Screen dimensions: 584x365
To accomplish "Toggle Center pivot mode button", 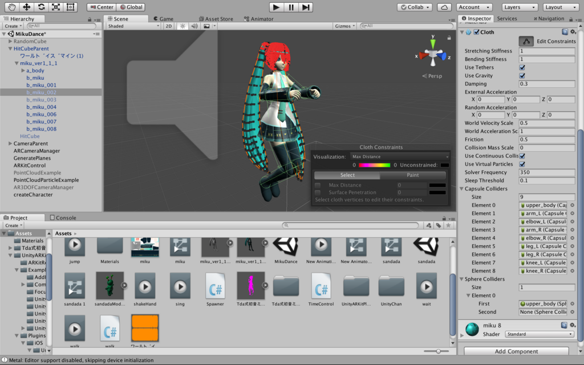I will tap(102, 7).
